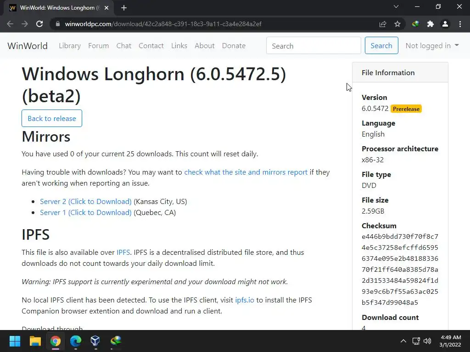Close the WinWorld tab

tap(106, 8)
